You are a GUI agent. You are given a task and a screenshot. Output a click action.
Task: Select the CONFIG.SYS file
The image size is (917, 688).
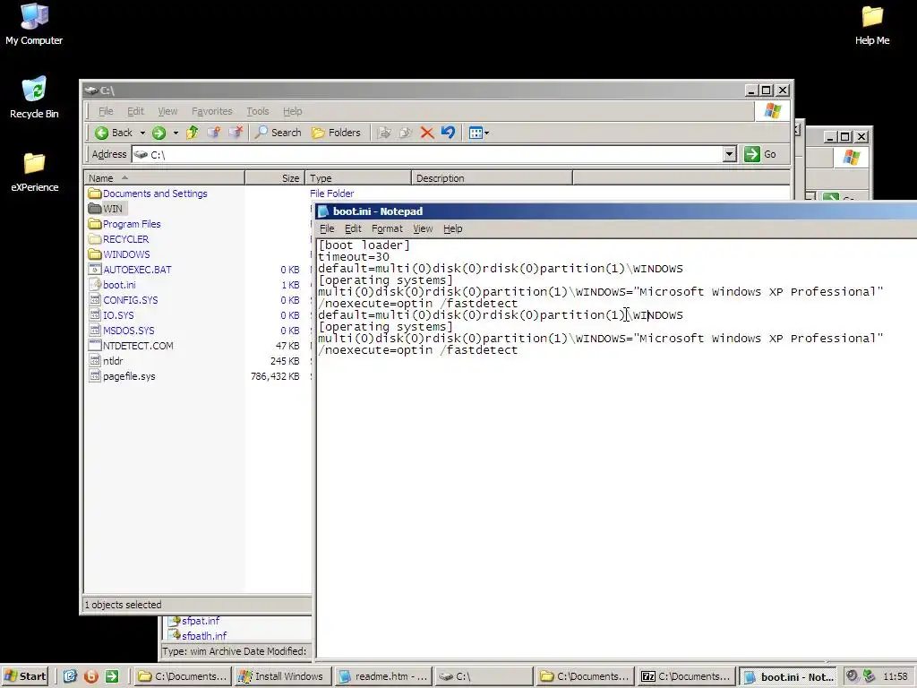tap(124, 300)
